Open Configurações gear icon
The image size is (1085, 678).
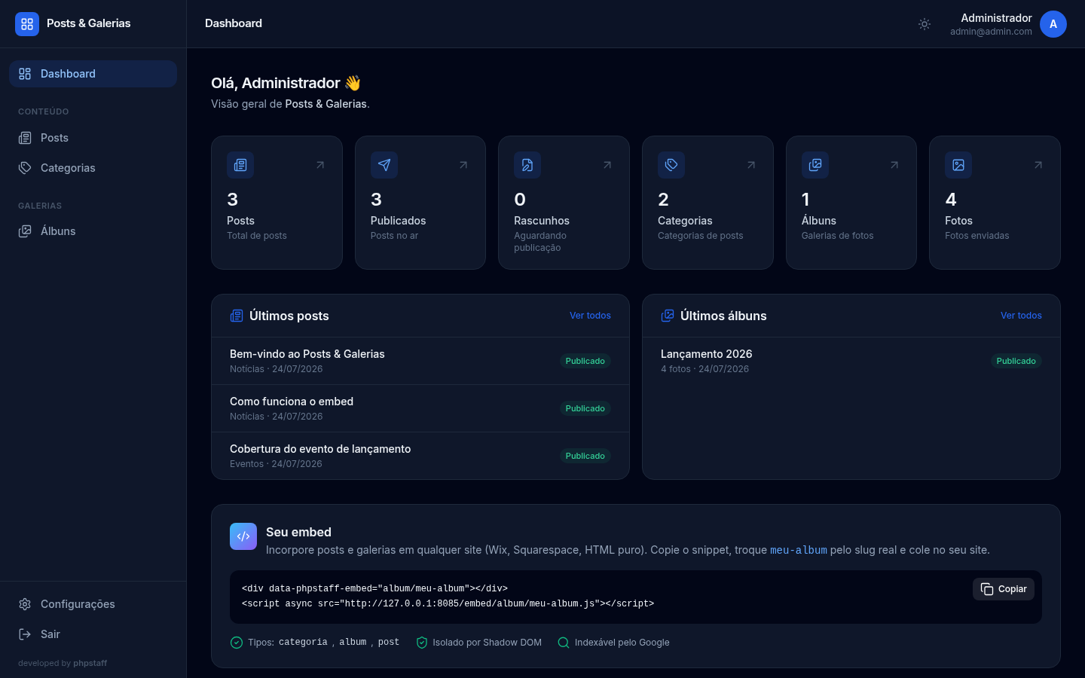click(x=25, y=604)
